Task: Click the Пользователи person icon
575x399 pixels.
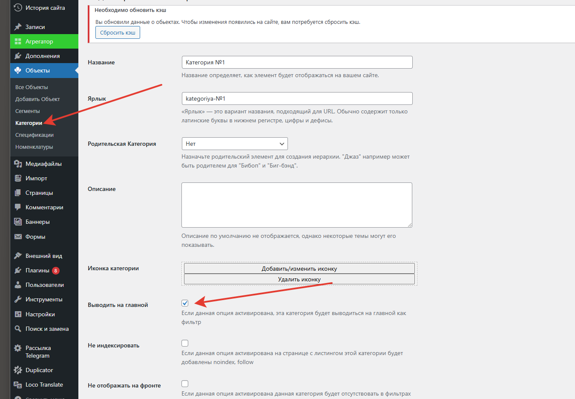Action: 18,285
